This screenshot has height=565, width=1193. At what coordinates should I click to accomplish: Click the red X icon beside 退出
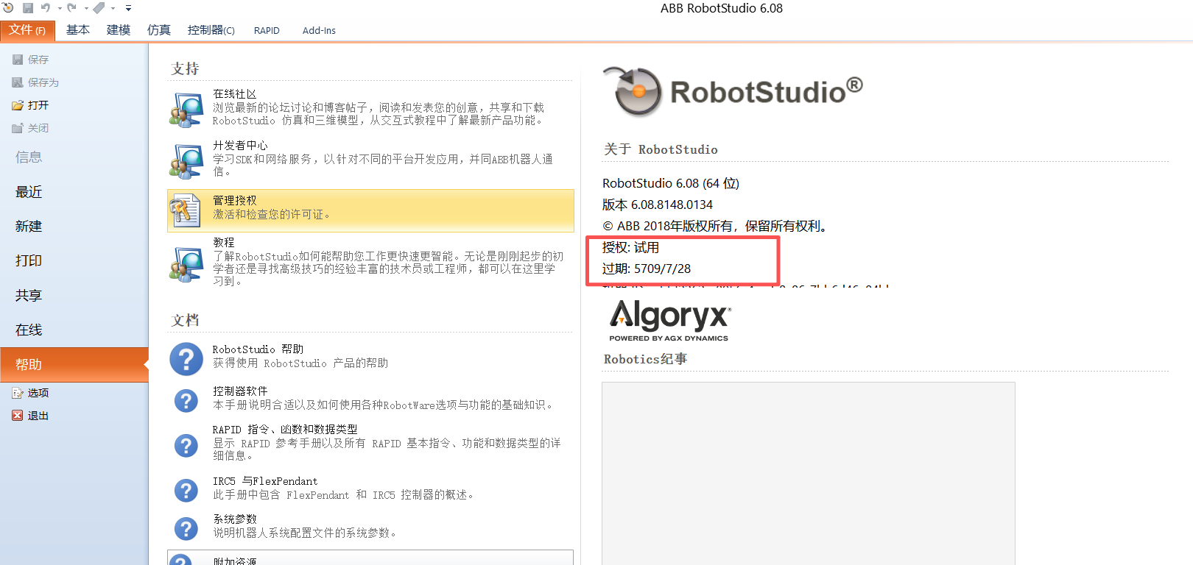tap(18, 416)
